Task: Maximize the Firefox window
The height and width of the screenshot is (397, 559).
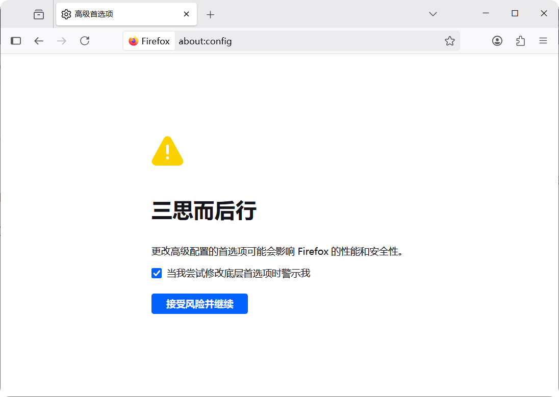Action: 515,13
